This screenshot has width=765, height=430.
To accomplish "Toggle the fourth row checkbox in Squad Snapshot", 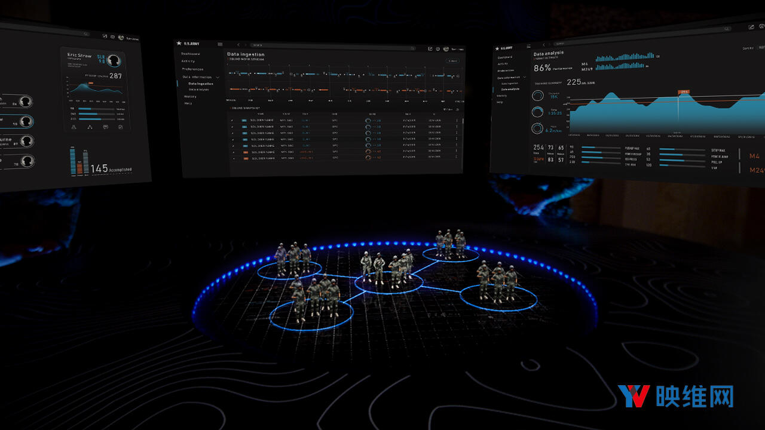I will click(x=233, y=139).
